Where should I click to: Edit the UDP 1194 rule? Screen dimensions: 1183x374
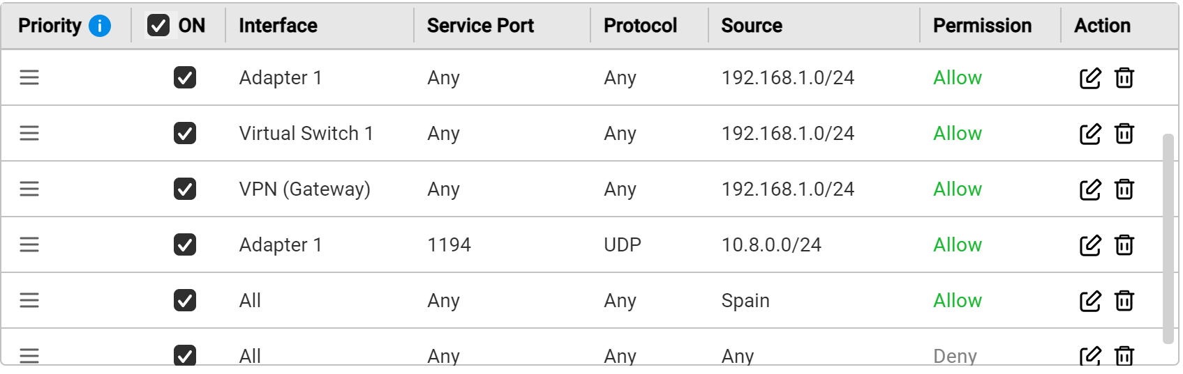1089,245
